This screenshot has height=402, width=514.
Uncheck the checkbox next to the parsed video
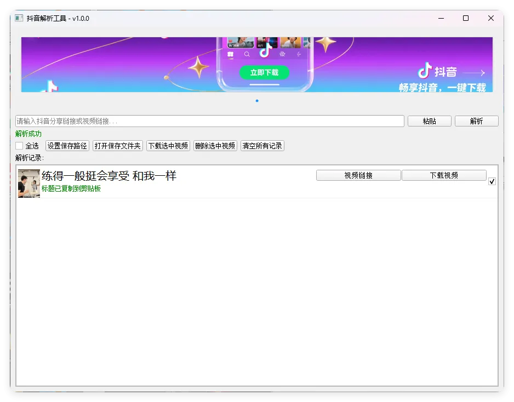click(492, 181)
